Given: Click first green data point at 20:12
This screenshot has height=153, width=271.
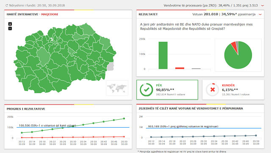Looking at the screenshot, I should [22, 133].
